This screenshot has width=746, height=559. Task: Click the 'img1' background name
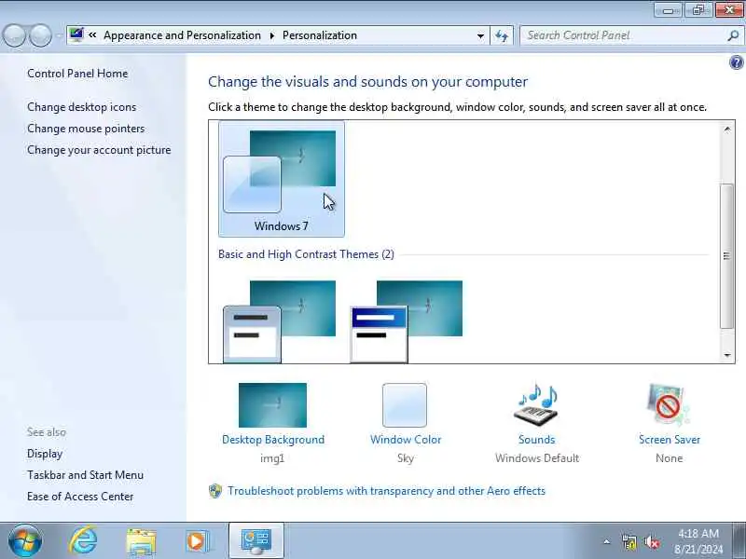272,458
